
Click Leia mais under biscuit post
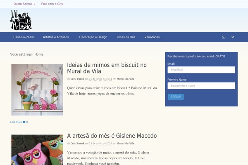[16, 122]
